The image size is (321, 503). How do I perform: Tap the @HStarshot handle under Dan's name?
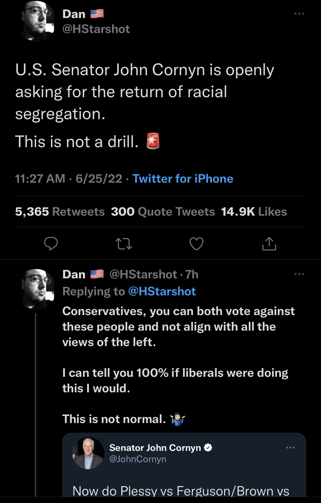96,29
